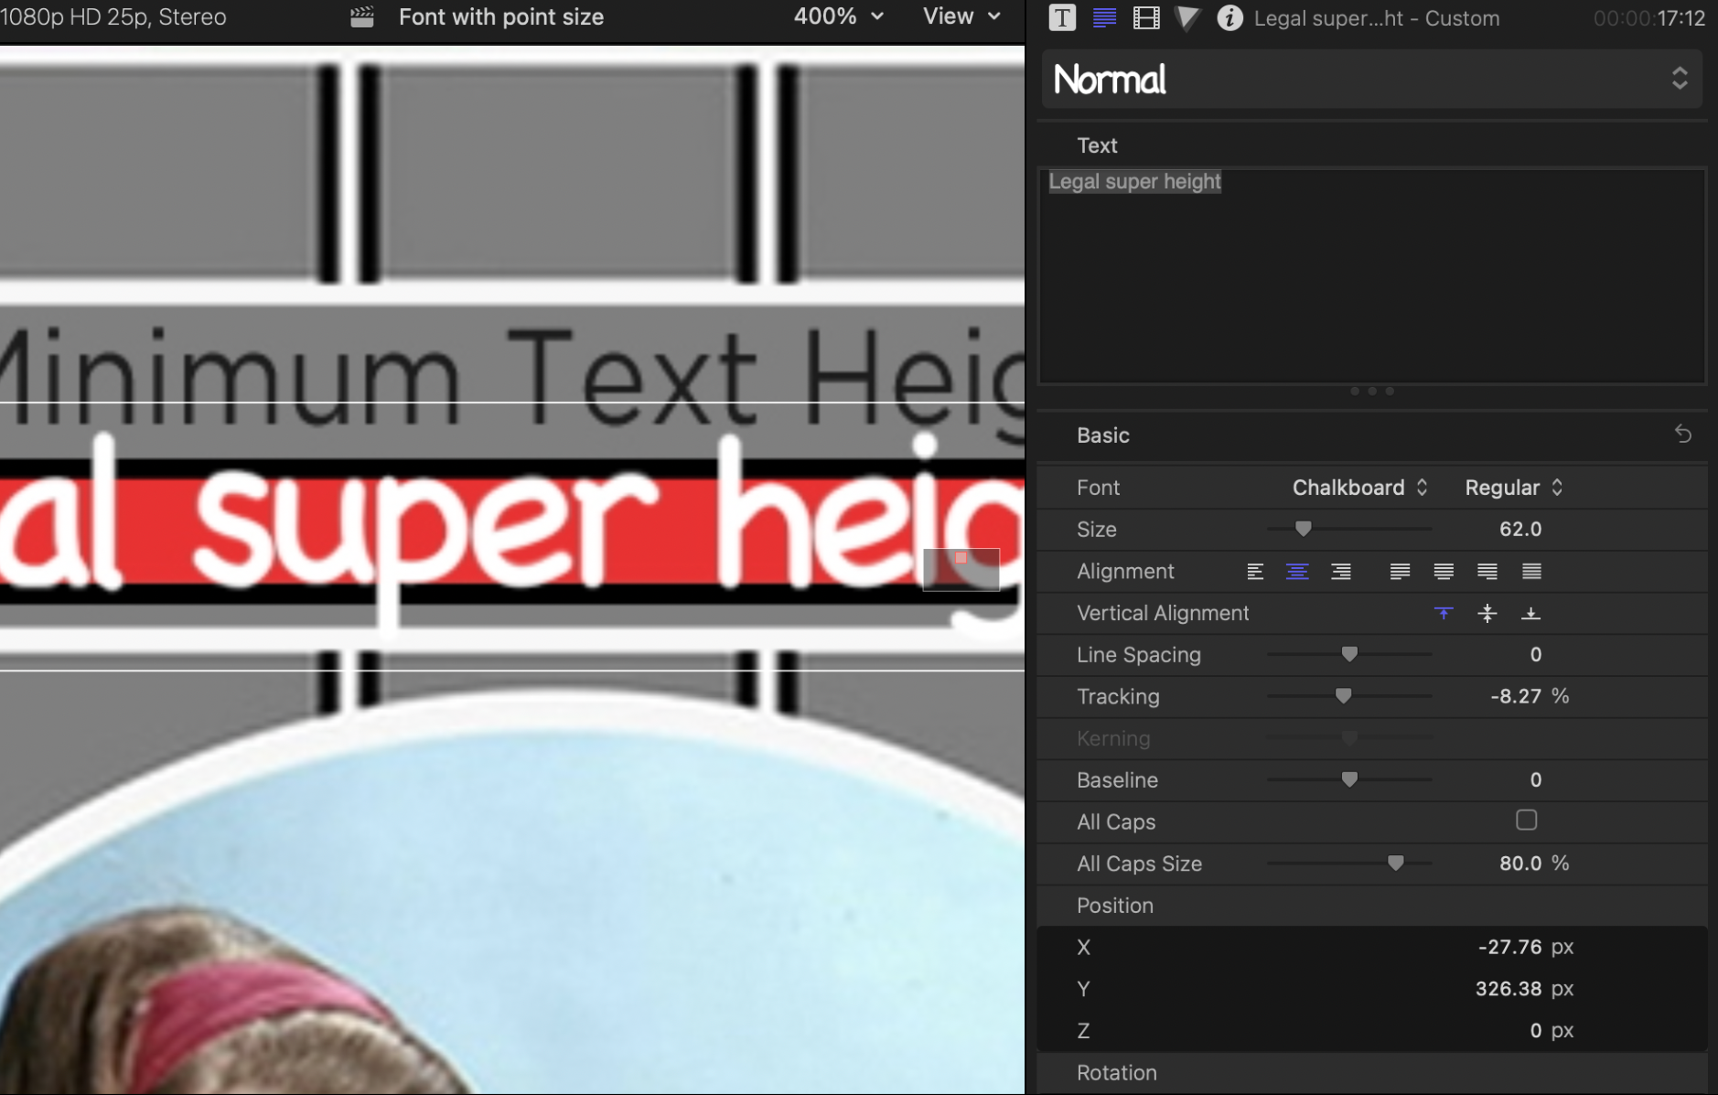The width and height of the screenshot is (1718, 1095).
Task: Adjust the Line Spacing slider
Action: point(1349,654)
